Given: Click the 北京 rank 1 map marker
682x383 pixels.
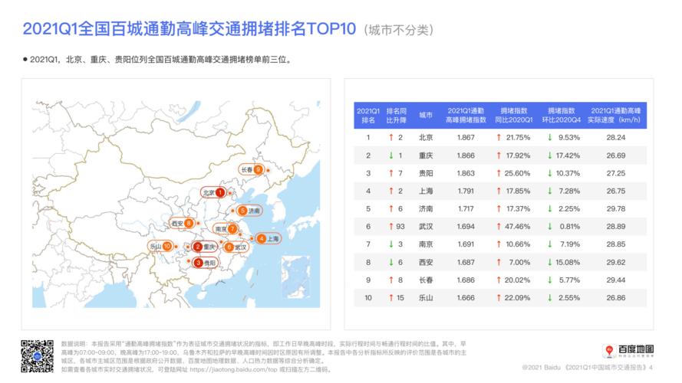Looking at the screenshot, I should pyautogui.click(x=213, y=192).
